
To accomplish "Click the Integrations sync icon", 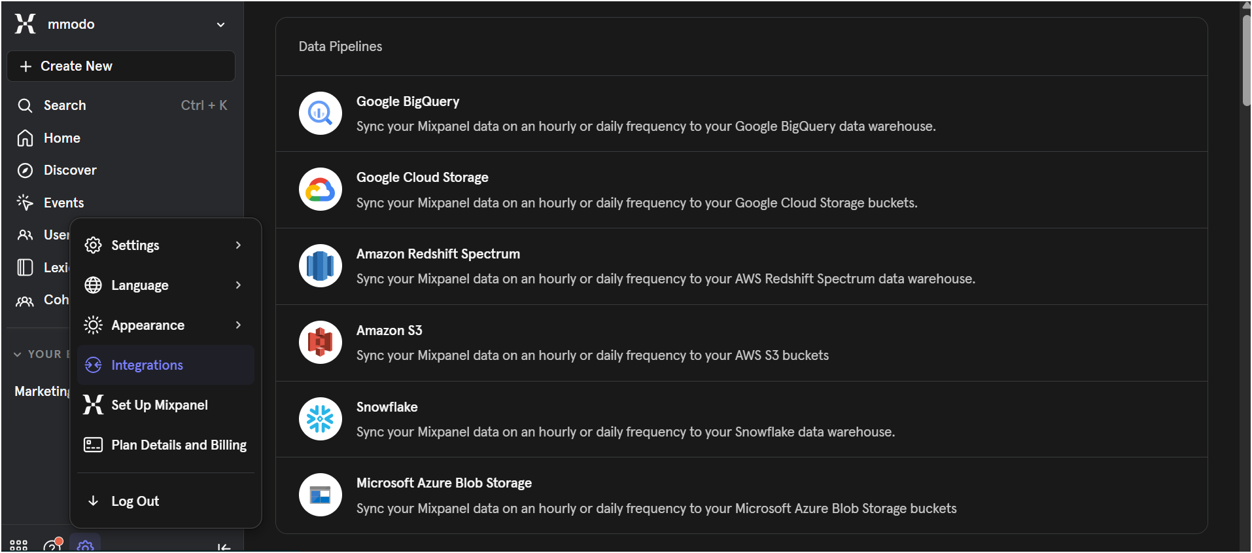I will [94, 365].
